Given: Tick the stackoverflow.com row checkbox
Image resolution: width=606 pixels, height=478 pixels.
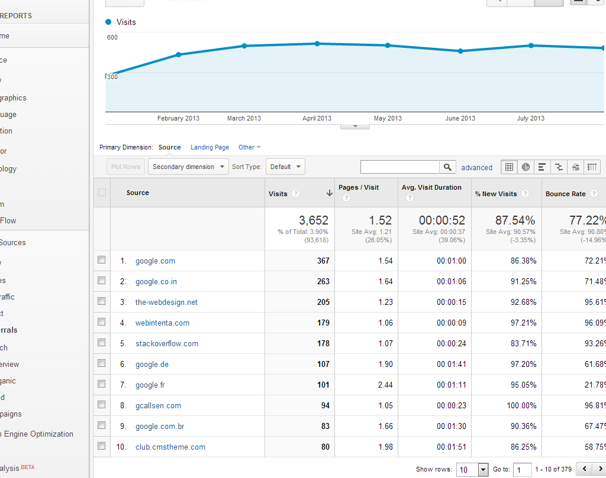Looking at the screenshot, I should click(102, 343).
